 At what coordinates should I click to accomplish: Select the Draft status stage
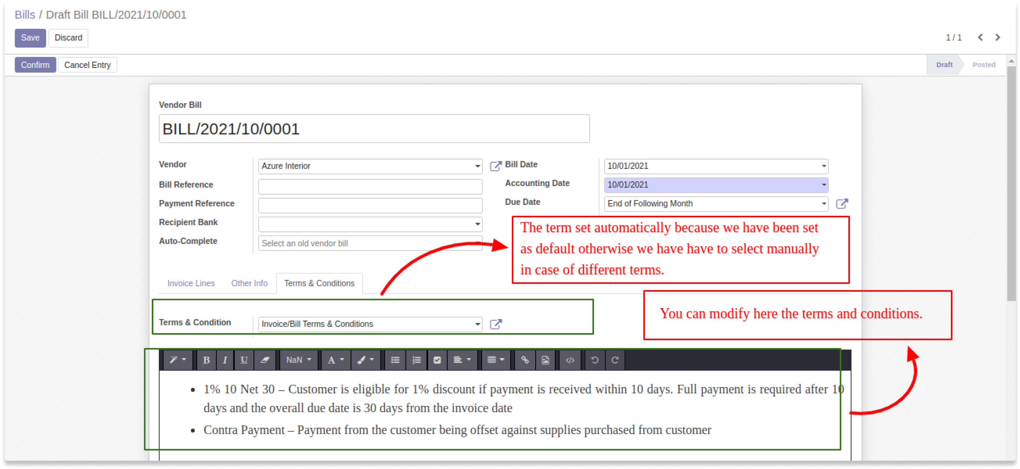click(x=944, y=64)
